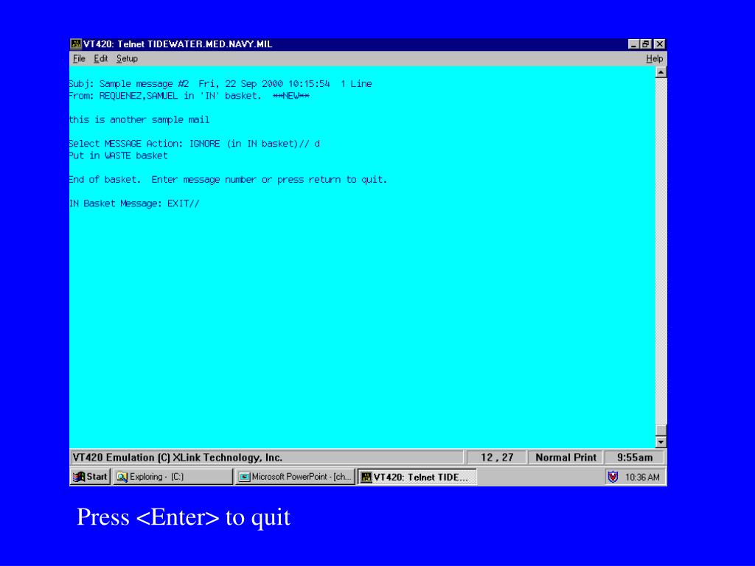The height and width of the screenshot is (566, 755).
Task: Click the Select MESSAGE Action: IGNORE line
Action: (x=195, y=144)
